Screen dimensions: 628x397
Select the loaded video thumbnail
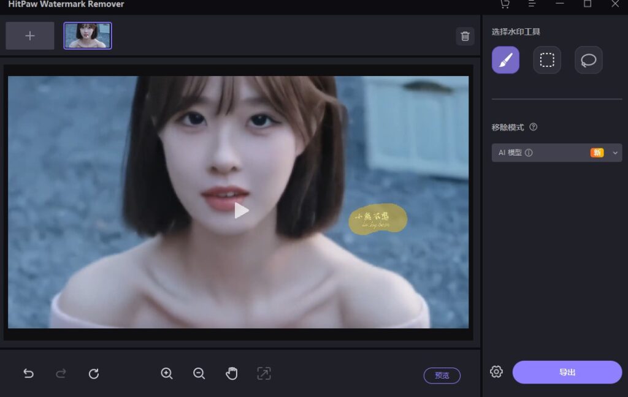click(x=88, y=35)
